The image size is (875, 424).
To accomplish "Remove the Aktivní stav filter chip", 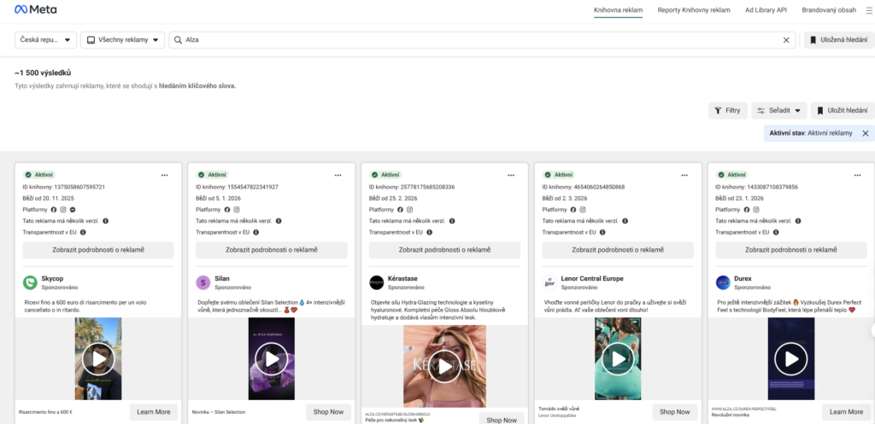I will [865, 133].
